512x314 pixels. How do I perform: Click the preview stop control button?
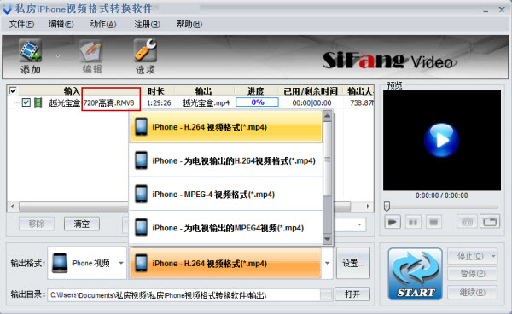[x=433, y=223]
